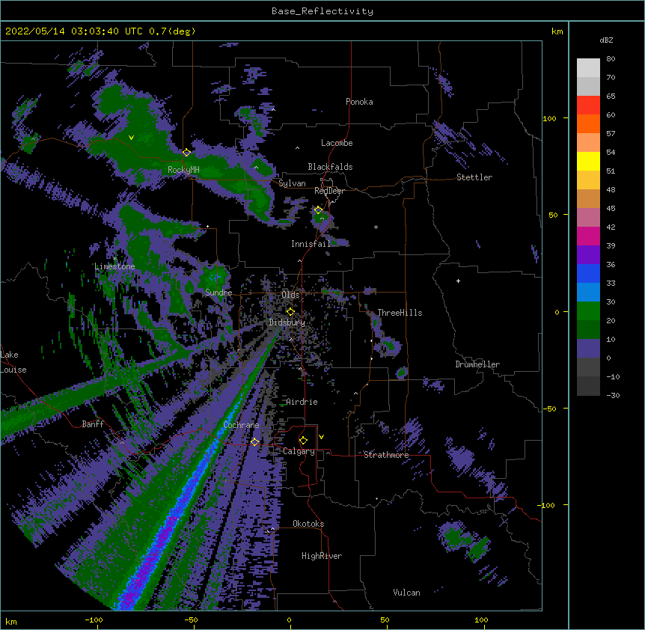The image size is (645, 630).
Task: Click the Limestone label
Action: pos(114,266)
